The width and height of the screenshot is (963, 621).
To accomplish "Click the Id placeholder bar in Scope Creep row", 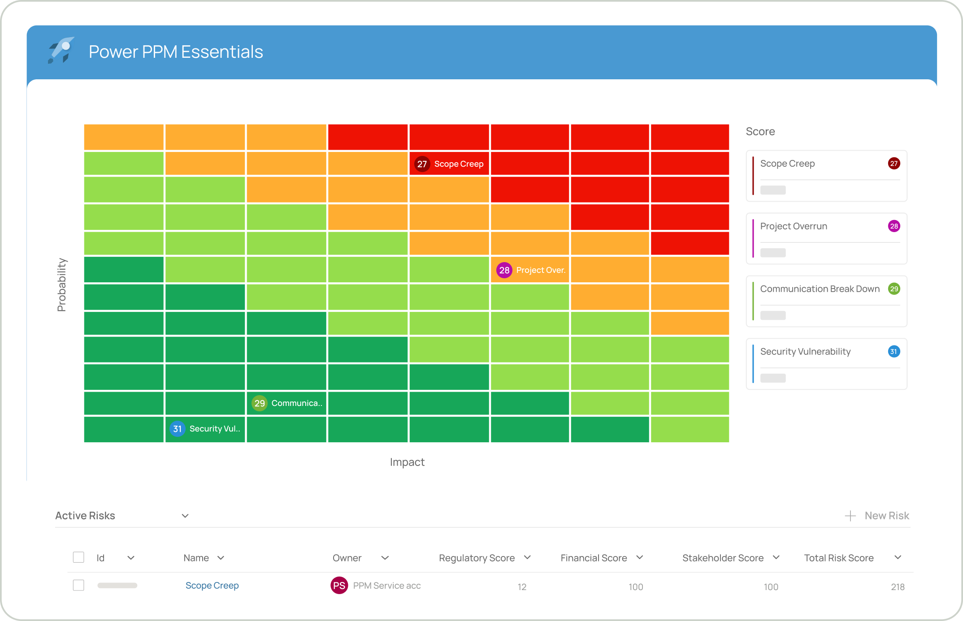I will coord(117,585).
